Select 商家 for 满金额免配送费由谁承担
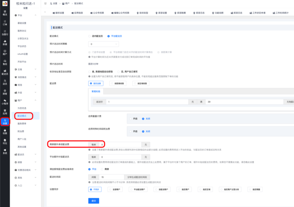The height and width of the screenshot is (207, 294). click(x=102, y=169)
